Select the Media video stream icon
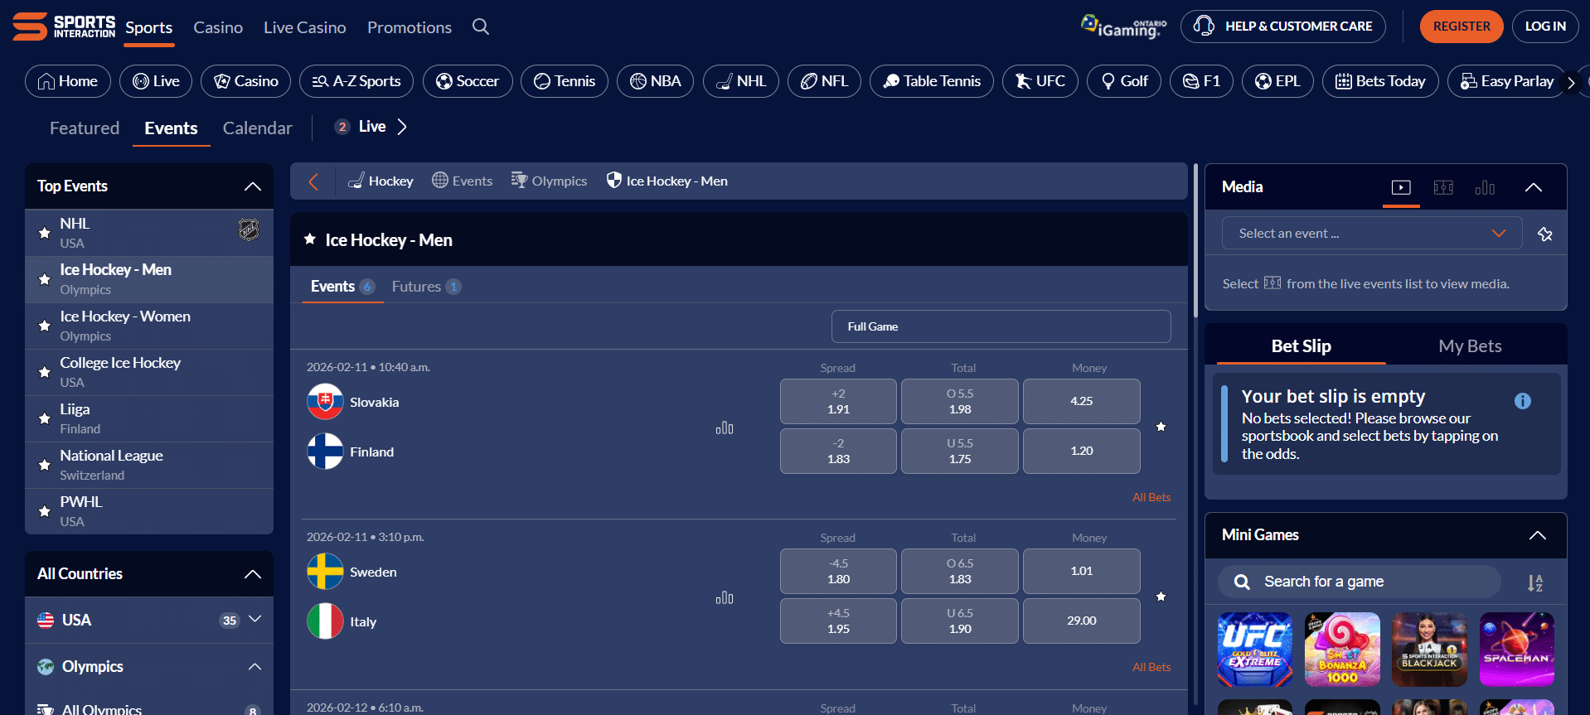 [1401, 187]
